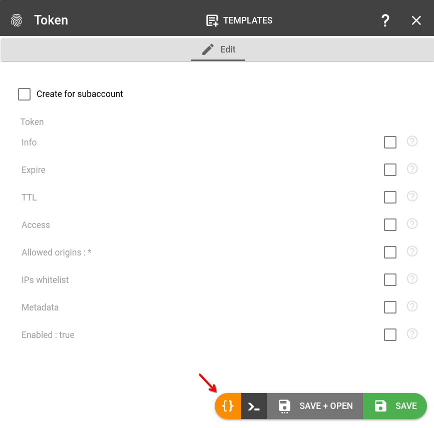
Task: Select the Edit tab
Action: pos(218,49)
